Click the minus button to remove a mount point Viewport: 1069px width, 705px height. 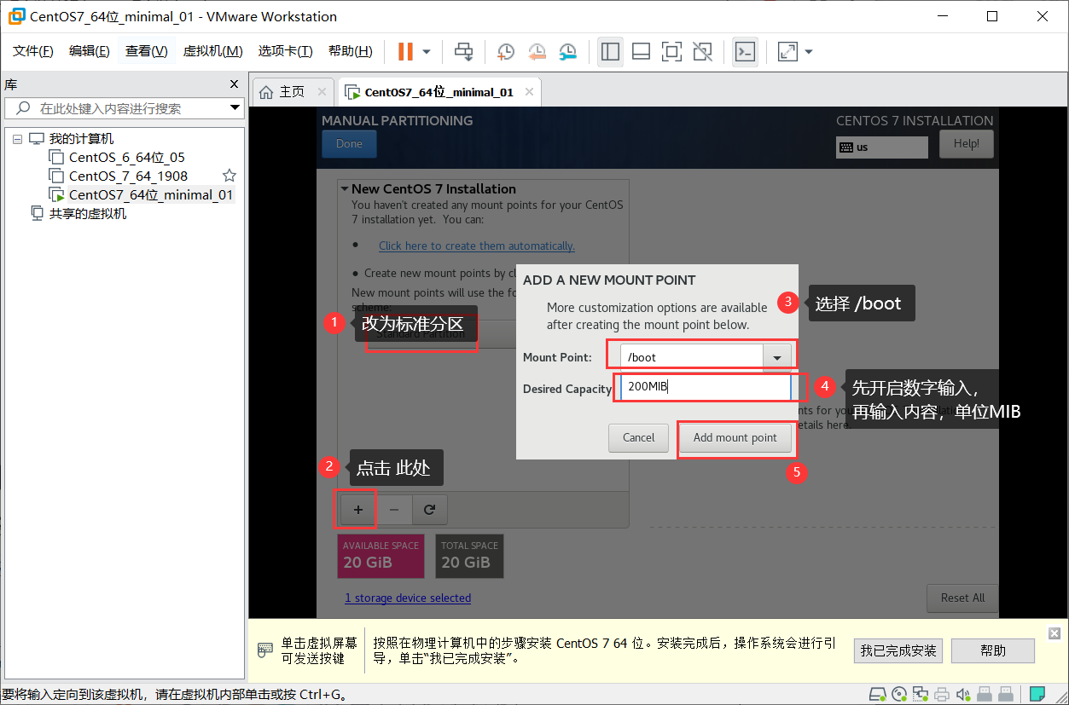(x=394, y=510)
